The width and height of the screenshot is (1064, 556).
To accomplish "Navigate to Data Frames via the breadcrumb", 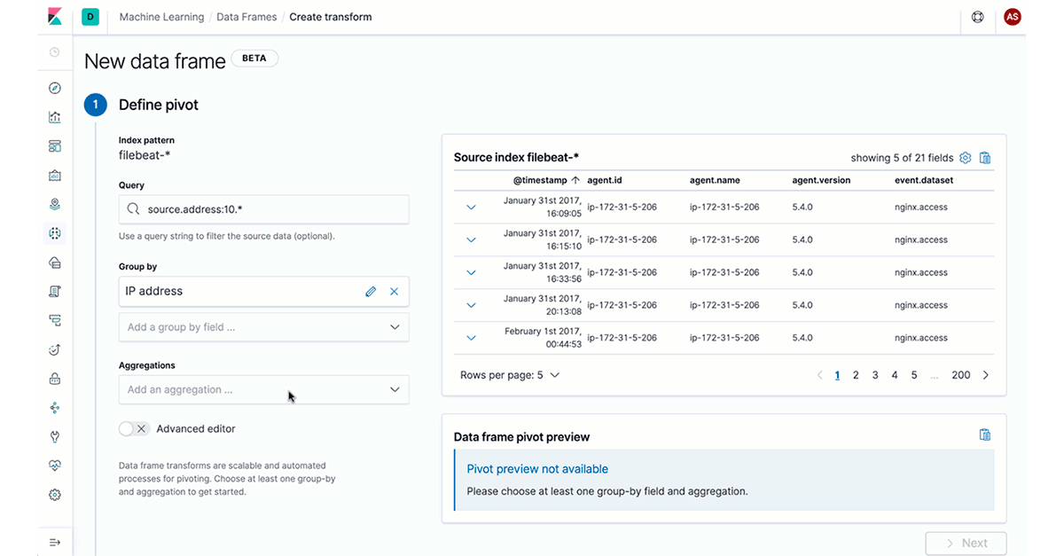I will 246,16.
